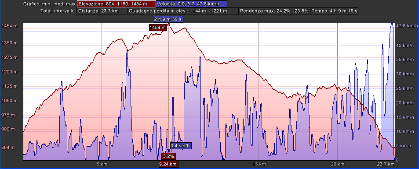Click the 3.4 km/h cursor speed label
Viewport: 419px width, 169px height.
[180, 146]
